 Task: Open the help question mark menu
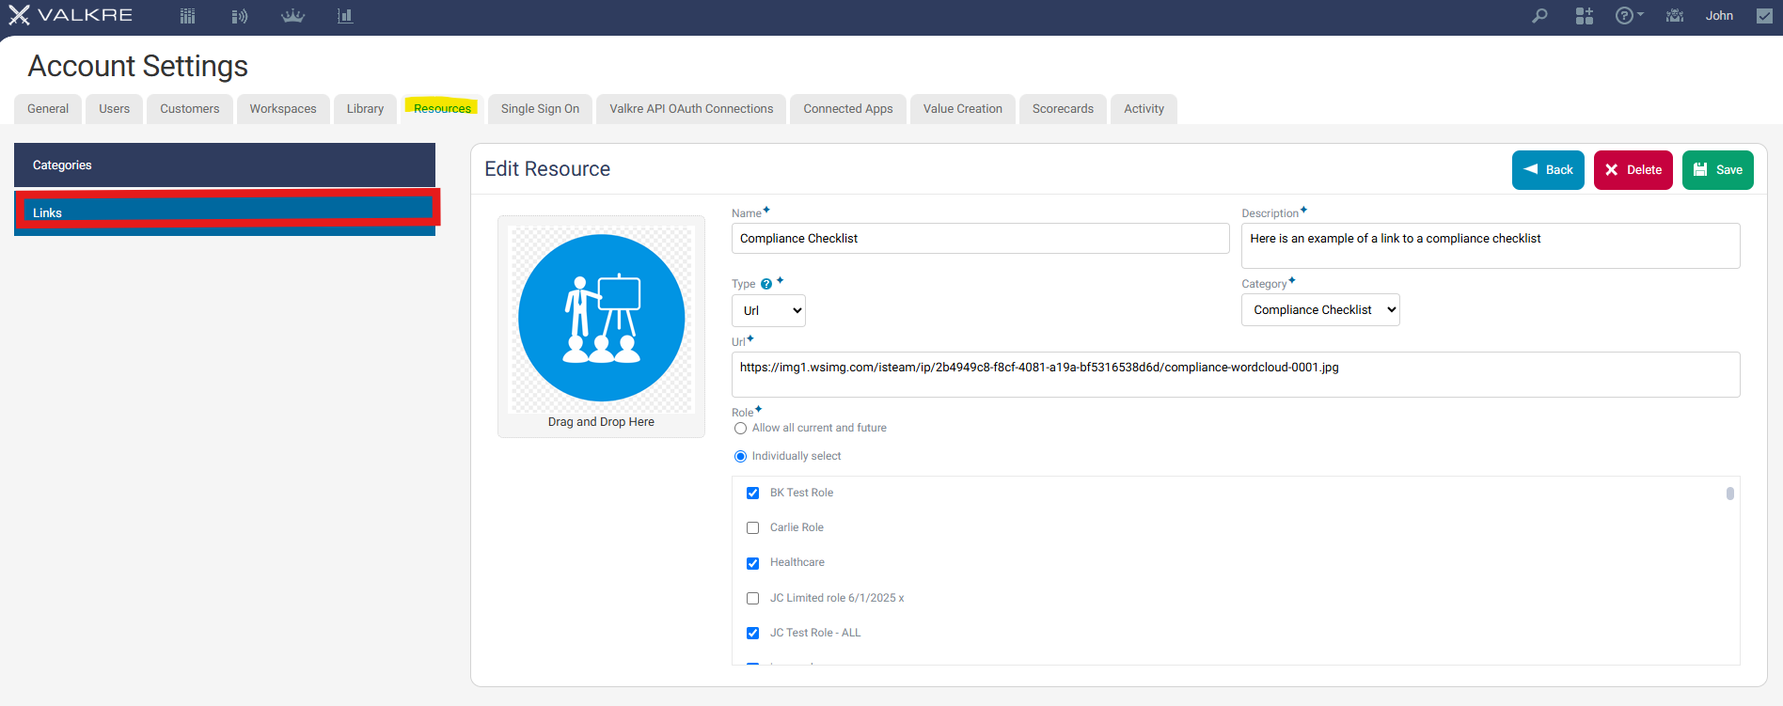1629,16
